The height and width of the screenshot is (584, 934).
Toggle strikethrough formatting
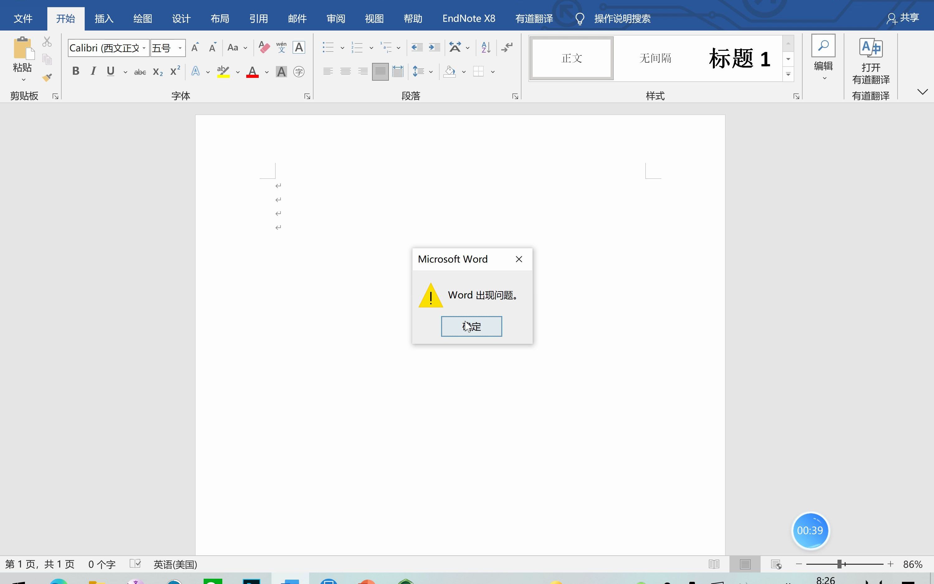click(x=140, y=71)
